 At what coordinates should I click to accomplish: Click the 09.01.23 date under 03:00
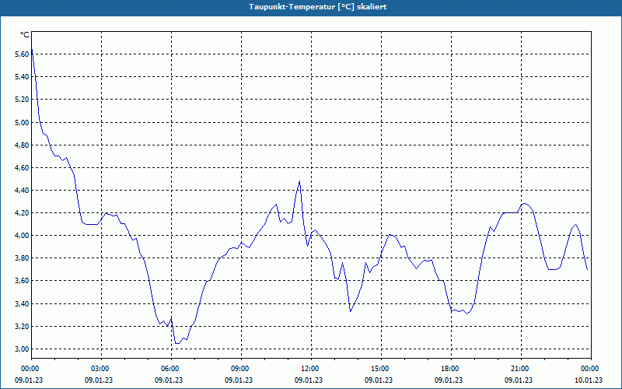(x=99, y=380)
